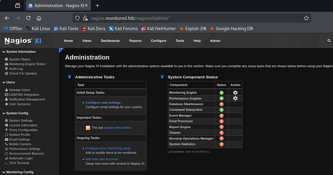Open a new browser tab with plus
Screen dimensions: 333x175
point(97,6)
